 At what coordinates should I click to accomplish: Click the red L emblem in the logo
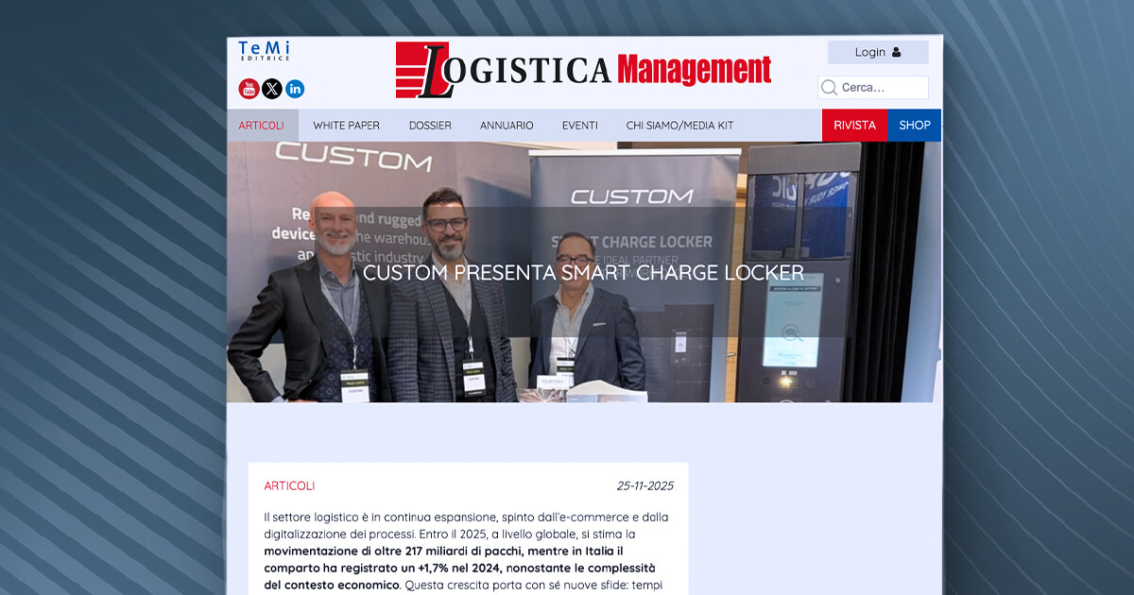pyautogui.click(x=421, y=68)
